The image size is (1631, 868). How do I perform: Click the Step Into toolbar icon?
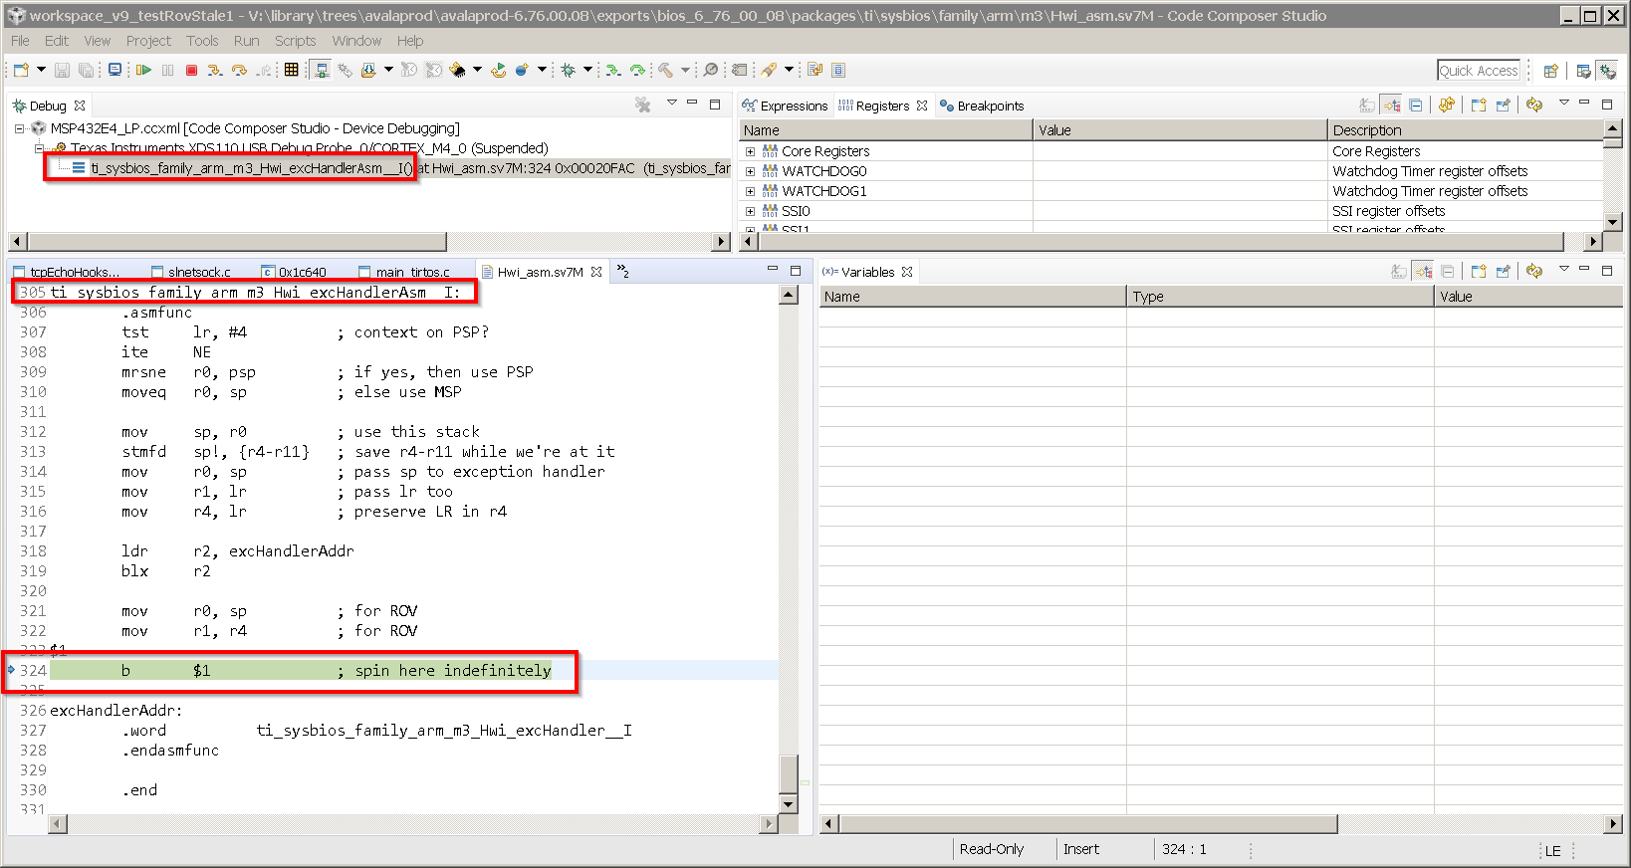click(214, 70)
